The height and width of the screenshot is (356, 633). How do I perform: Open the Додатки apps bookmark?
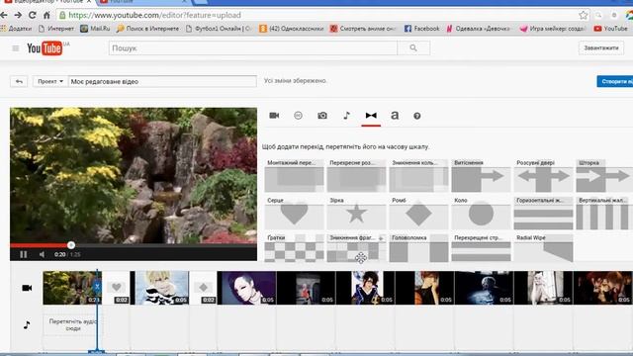[x=16, y=29]
